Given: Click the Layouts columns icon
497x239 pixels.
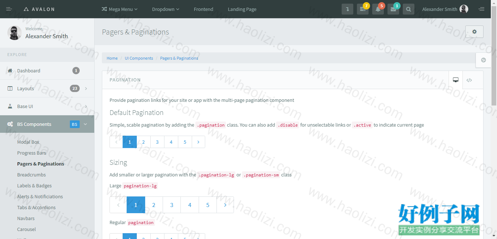Looking at the screenshot, I should click(x=10, y=88).
